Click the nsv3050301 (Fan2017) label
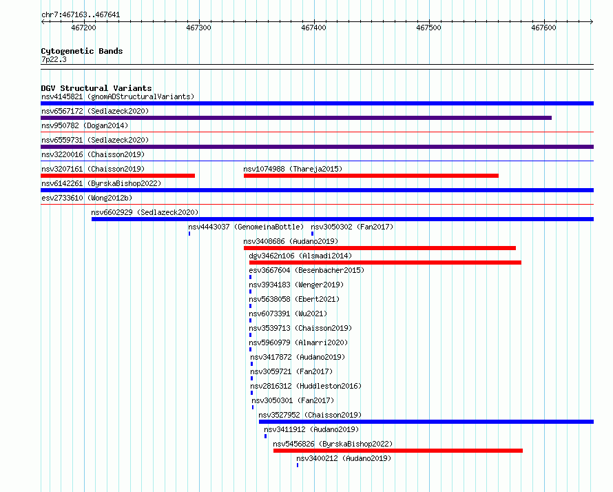This screenshot has height=492, width=613. pos(293,400)
